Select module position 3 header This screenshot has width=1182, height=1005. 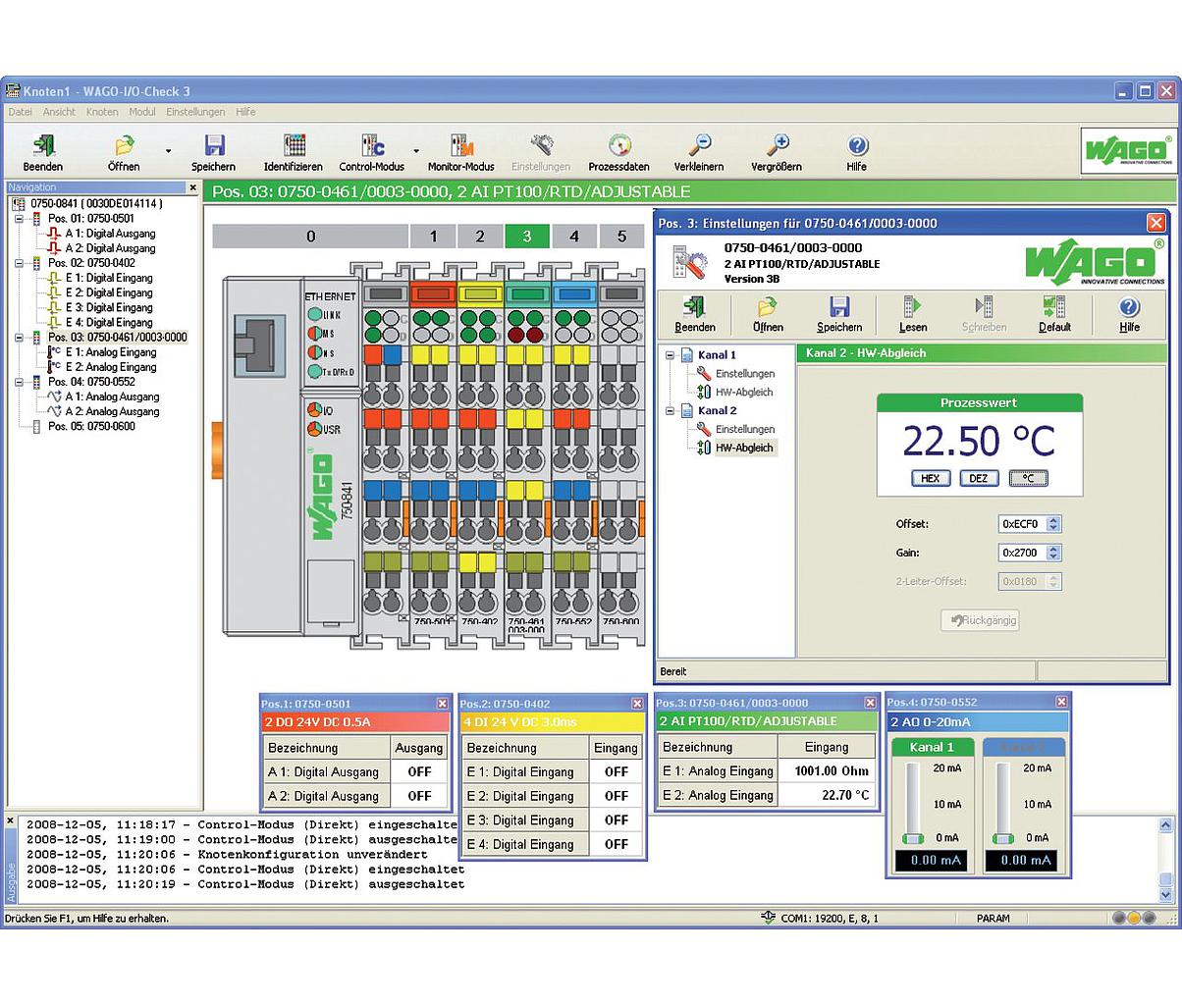coord(527,237)
